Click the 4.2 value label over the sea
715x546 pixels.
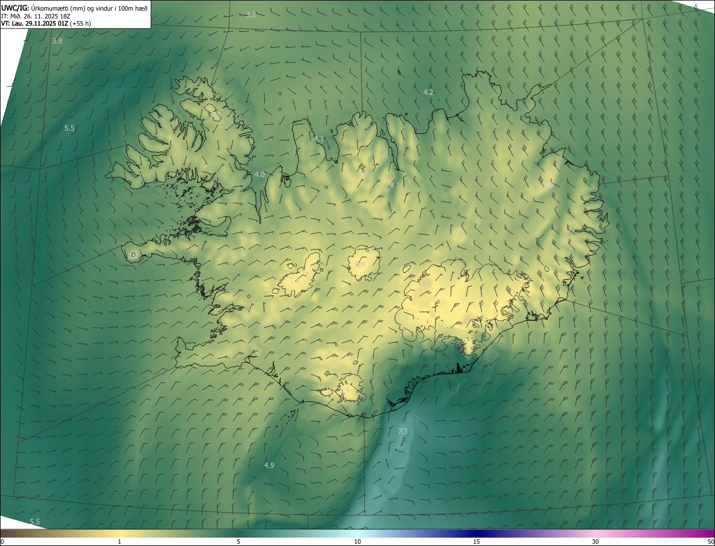428,92
